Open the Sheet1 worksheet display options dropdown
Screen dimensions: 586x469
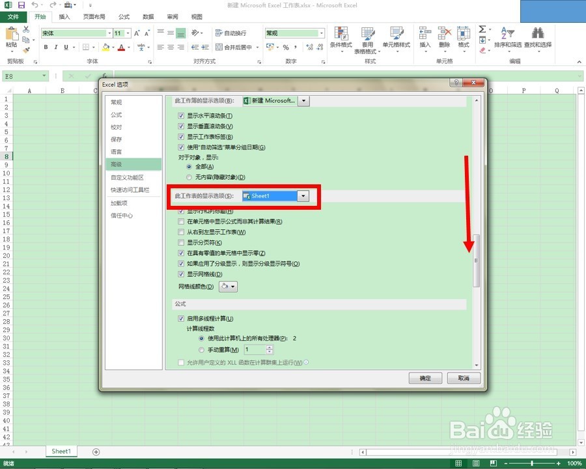tap(303, 196)
